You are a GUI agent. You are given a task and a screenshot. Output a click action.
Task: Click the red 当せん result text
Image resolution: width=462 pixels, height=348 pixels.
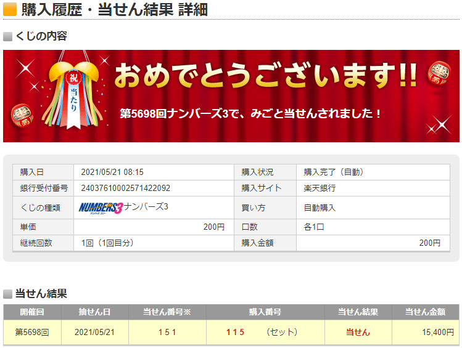[358, 333]
